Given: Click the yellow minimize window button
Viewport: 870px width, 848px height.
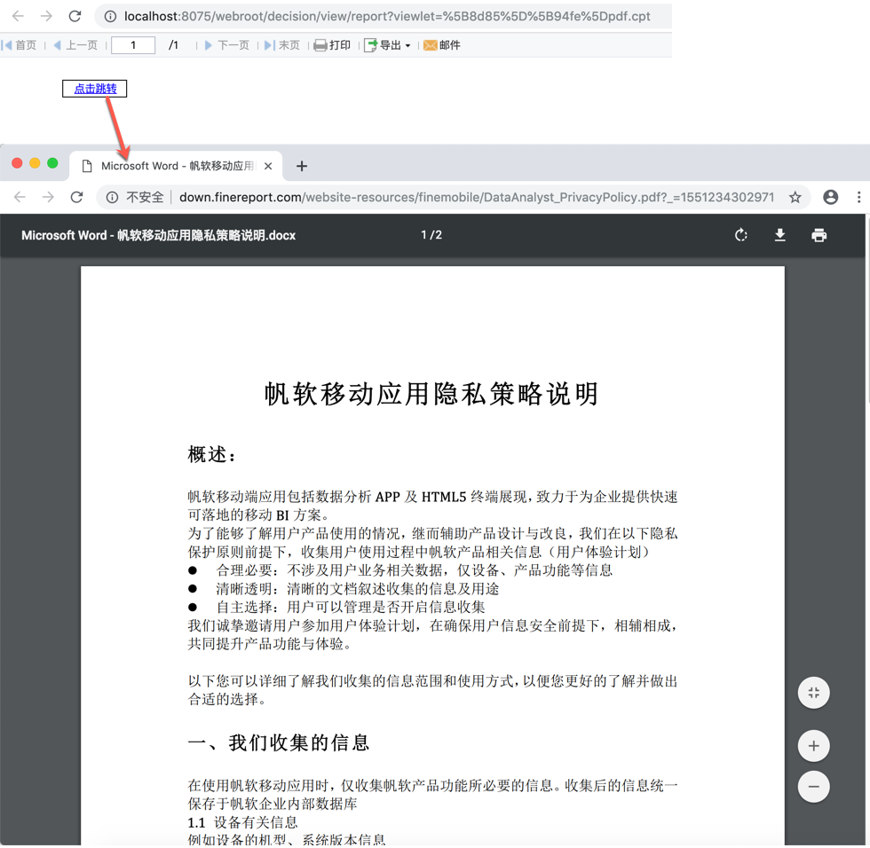Looking at the screenshot, I should [35, 163].
